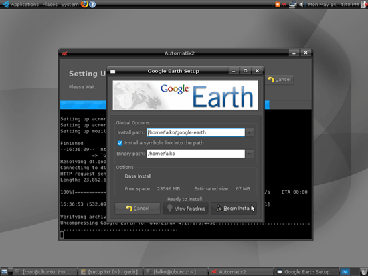
Task: Cancel the Automatix2 installation
Action: [x=279, y=80]
